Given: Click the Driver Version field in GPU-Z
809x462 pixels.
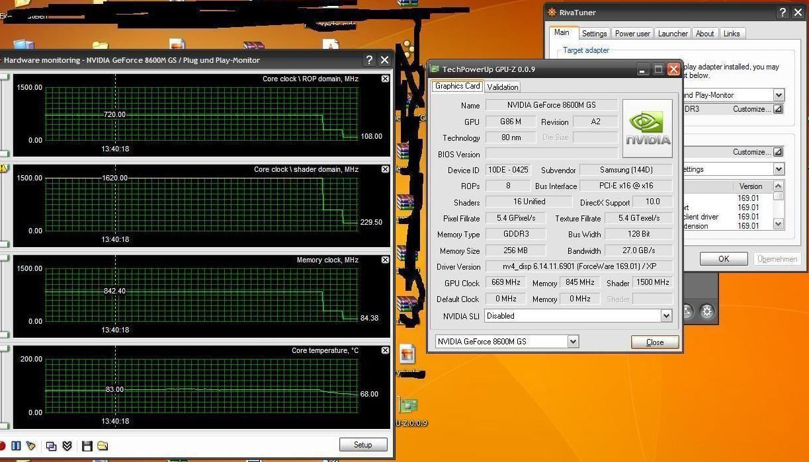Looking at the screenshot, I should pyautogui.click(x=579, y=266).
